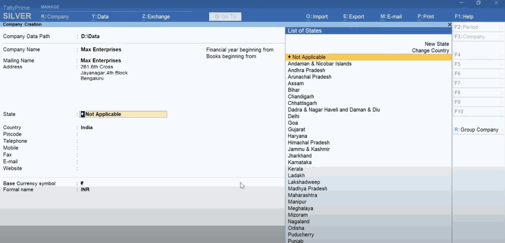Screen dimensions: 505x243
Task: Select Manipur from the list
Action: tap(297, 201)
